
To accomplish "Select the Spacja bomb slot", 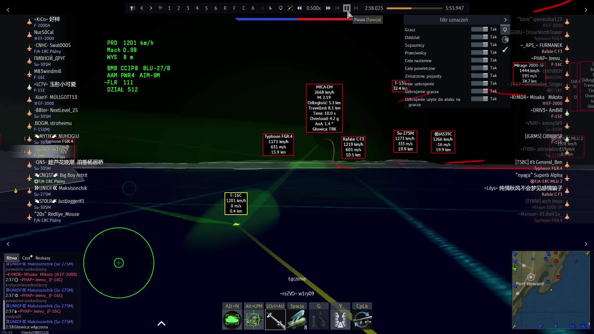I will (x=297, y=320).
